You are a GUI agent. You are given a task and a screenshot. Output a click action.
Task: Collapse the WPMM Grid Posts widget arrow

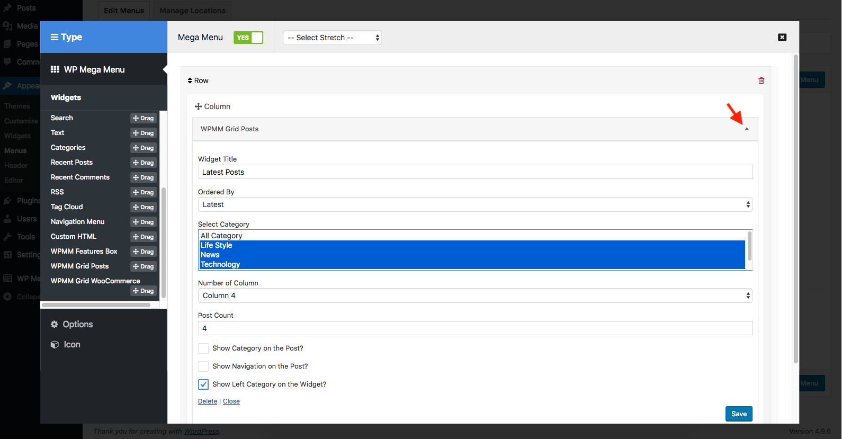747,129
